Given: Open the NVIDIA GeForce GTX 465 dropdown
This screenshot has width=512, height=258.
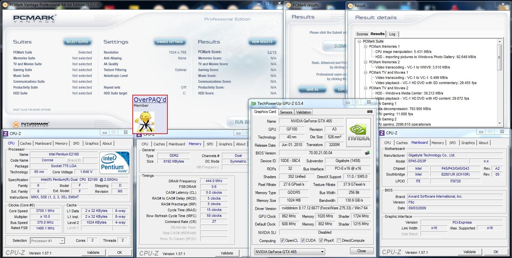Looking at the screenshot, I should [289, 252].
